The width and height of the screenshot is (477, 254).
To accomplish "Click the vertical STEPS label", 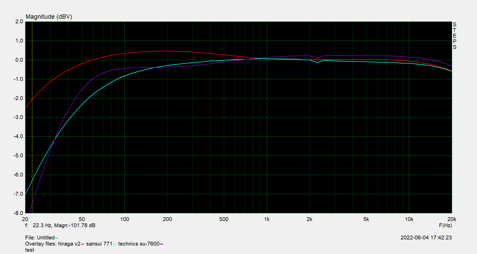I will [454, 36].
